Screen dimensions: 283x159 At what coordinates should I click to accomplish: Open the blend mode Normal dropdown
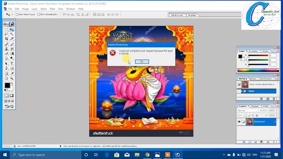248,110
